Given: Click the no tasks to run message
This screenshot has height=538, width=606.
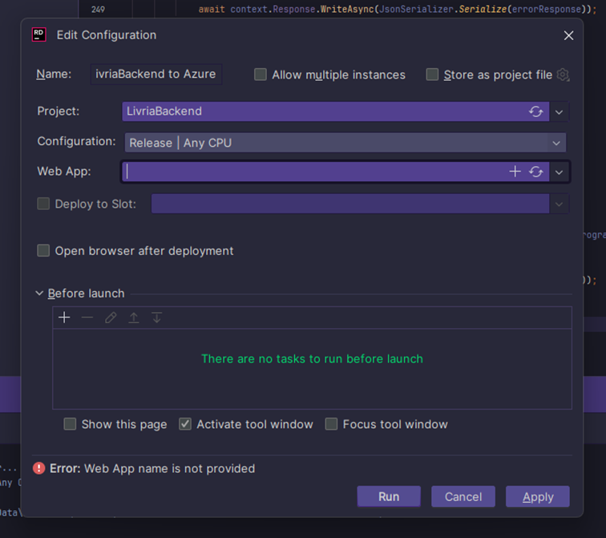Looking at the screenshot, I should (313, 358).
